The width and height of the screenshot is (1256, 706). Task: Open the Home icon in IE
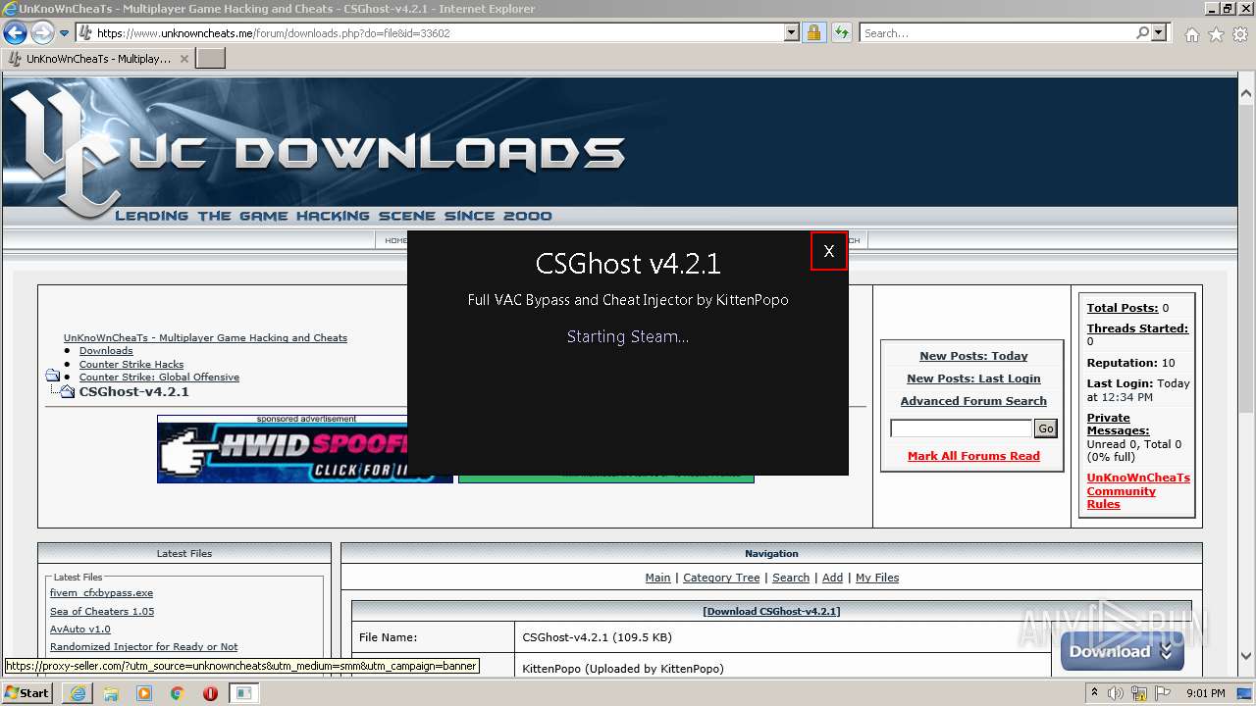pos(1191,34)
